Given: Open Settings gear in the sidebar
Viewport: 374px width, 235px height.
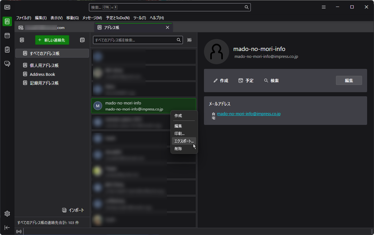Looking at the screenshot, I should coord(7,214).
